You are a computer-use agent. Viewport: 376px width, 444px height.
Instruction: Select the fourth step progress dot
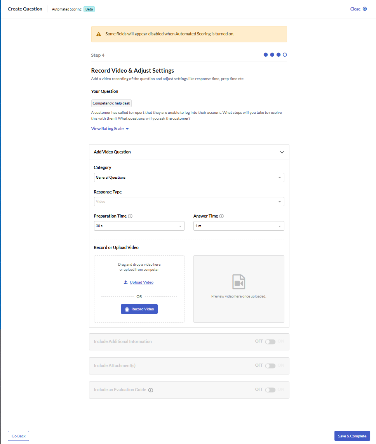(x=285, y=55)
